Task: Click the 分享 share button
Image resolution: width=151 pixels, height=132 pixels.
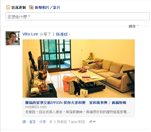Action: pos(43,122)
